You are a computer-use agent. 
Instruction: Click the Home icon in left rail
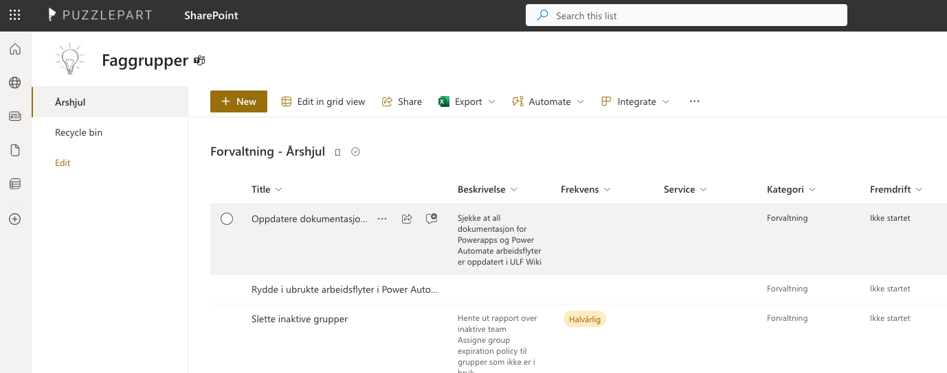pyautogui.click(x=15, y=49)
